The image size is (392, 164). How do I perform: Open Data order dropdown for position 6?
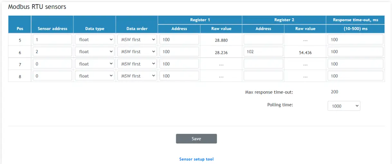[x=137, y=52]
